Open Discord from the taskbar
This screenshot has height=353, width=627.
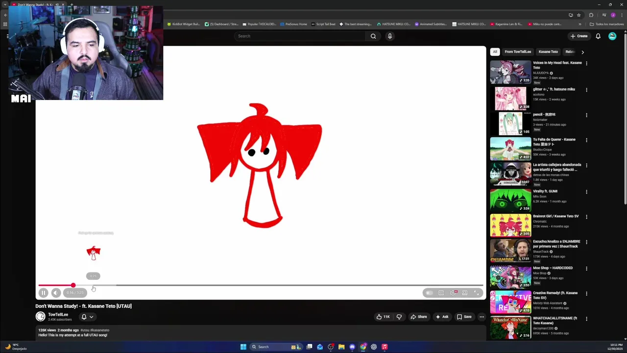click(x=352, y=347)
